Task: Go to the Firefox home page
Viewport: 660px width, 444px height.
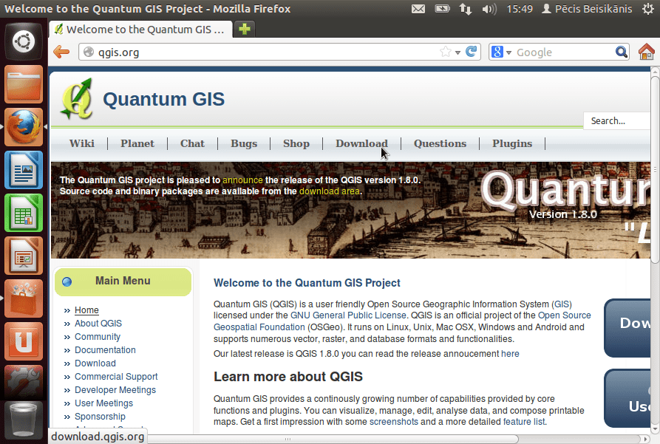Action: [646, 52]
